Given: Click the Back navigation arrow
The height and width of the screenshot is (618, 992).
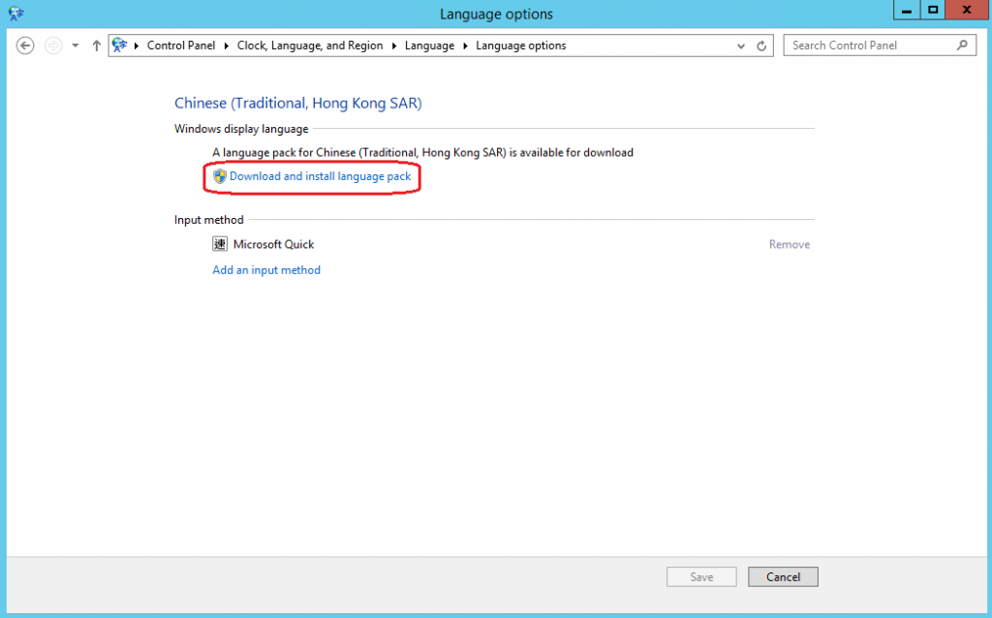Looking at the screenshot, I should [x=25, y=46].
